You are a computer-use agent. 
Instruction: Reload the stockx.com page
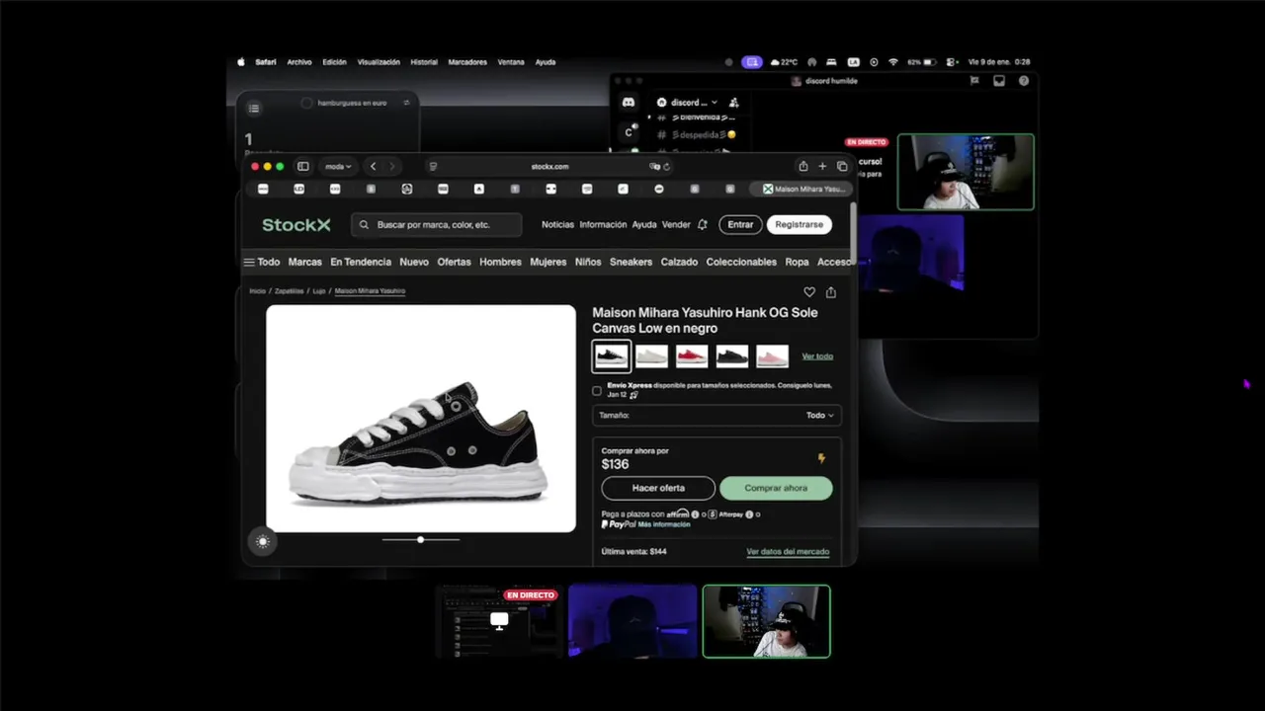tap(667, 166)
